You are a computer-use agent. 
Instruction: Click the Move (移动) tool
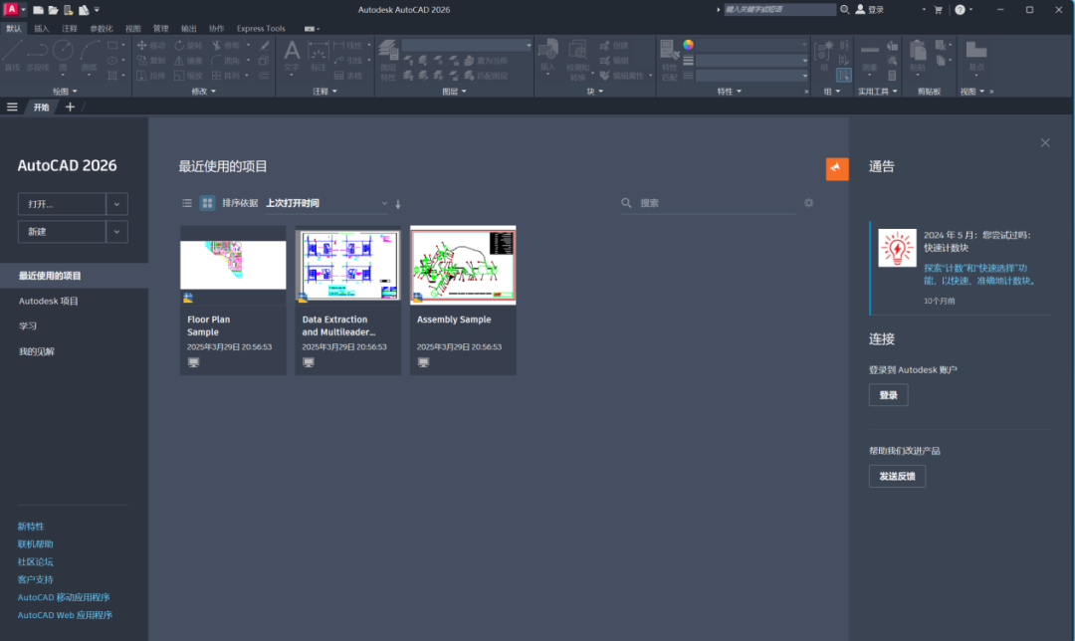tap(151, 45)
